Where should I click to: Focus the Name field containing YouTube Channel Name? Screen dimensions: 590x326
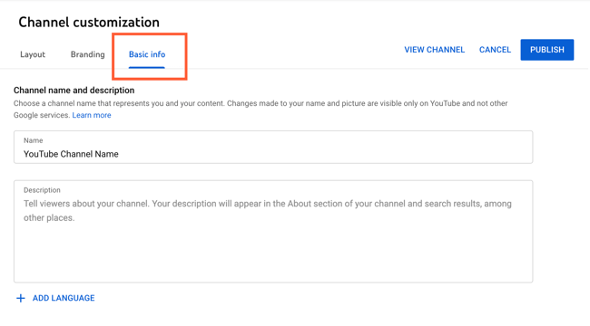[x=273, y=147]
